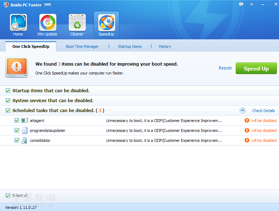Screen dimensions: 279x211
Task: Click 'will be disabled' status for aitagent
Action: point(264,121)
